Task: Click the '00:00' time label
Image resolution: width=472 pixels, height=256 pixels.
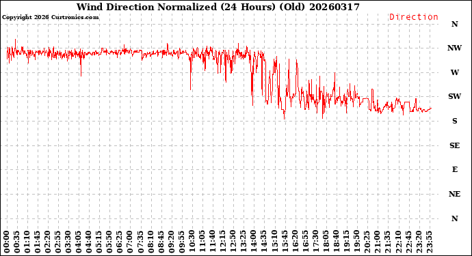Action: [x=7, y=242]
